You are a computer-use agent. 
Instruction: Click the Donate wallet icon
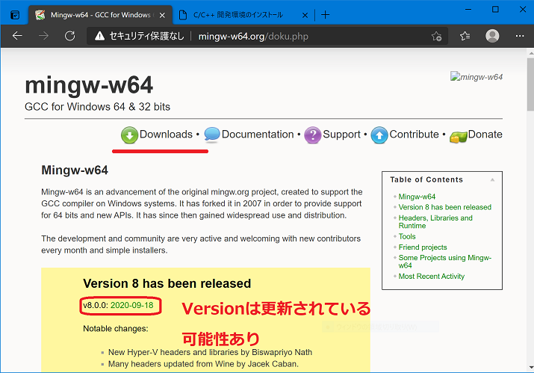(457, 136)
